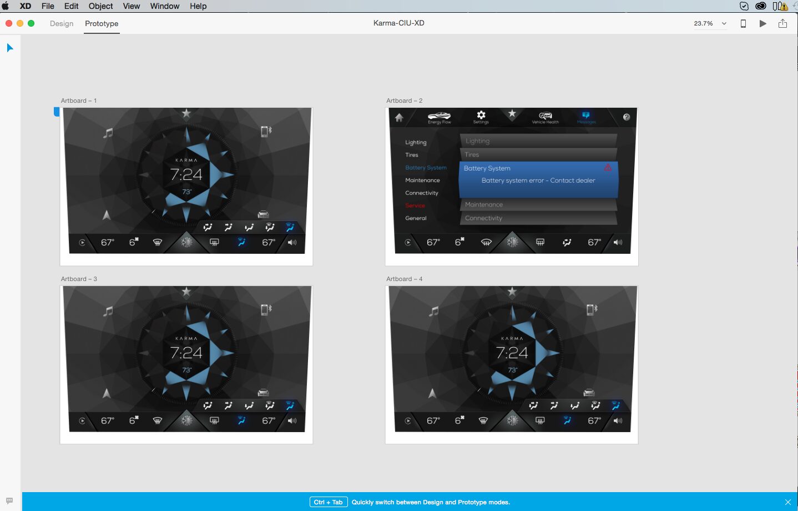
Task: Open the View menu
Action: tap(131, 6)
